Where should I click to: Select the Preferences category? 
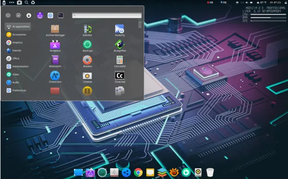16,90
